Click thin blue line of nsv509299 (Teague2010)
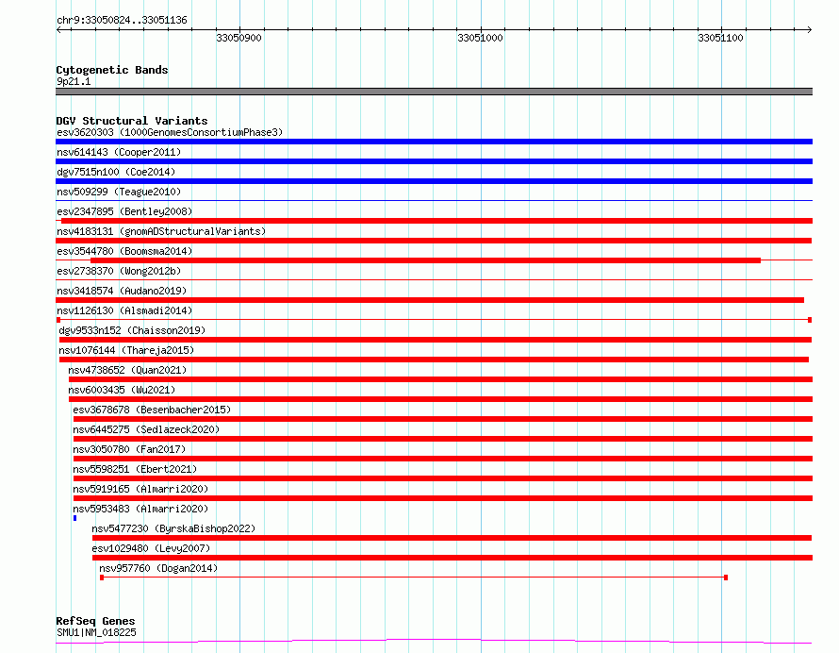The image size is (839, 653). 434,201
